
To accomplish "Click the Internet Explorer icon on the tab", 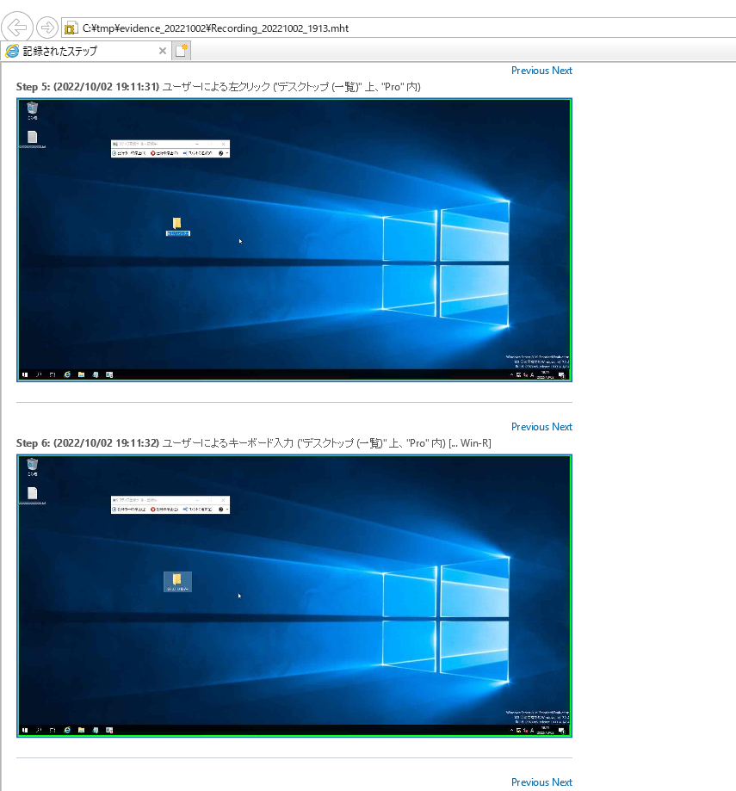I will tap(12, 51).
